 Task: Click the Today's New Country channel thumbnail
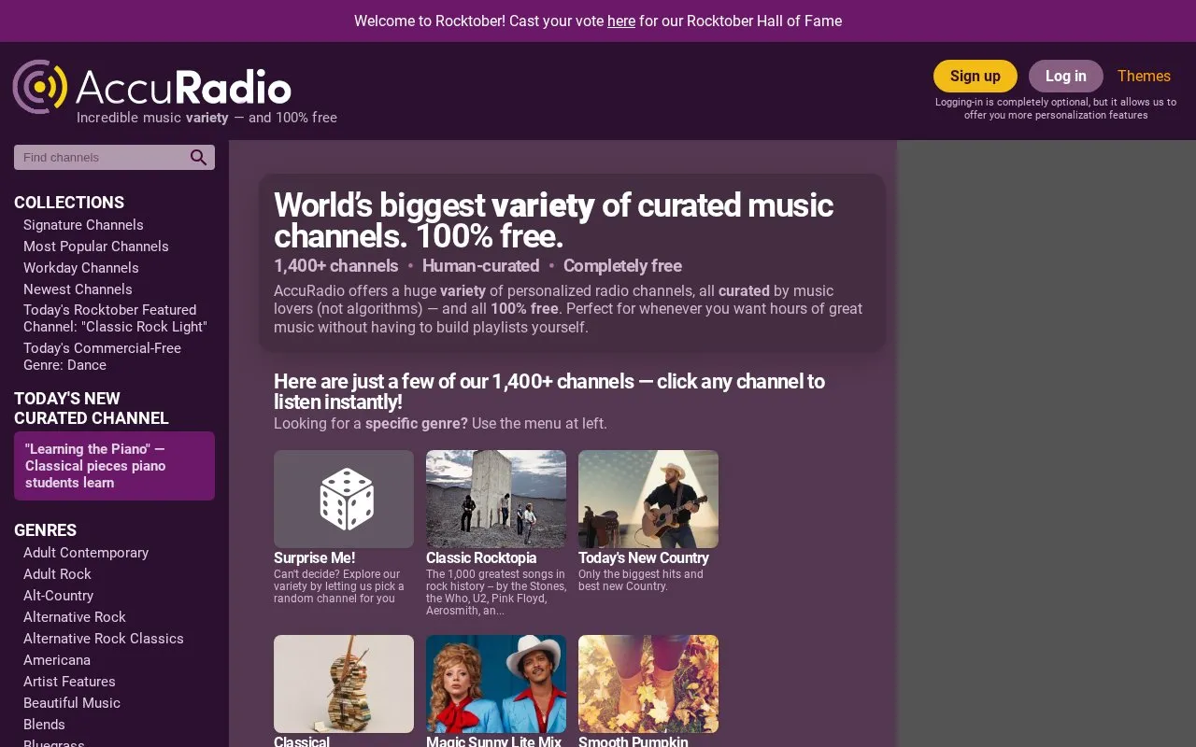[x=648, y=499]
